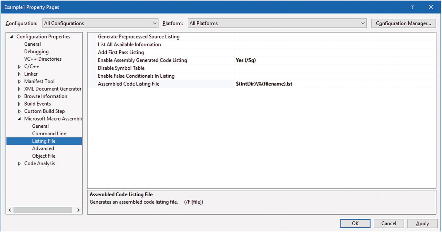Open Configuration Manager
Viewport: 442px width, 232px height.
pos(403,23)
